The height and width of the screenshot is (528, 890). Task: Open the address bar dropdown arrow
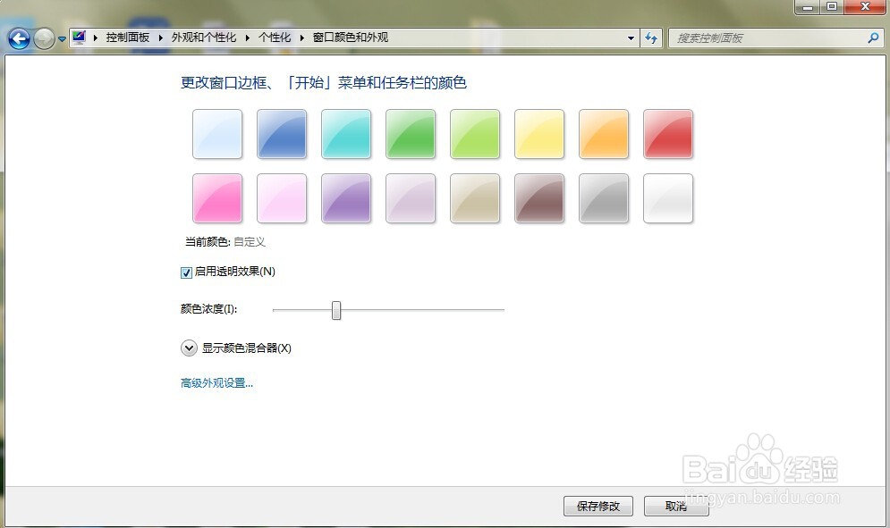click(x=631, y=38)
